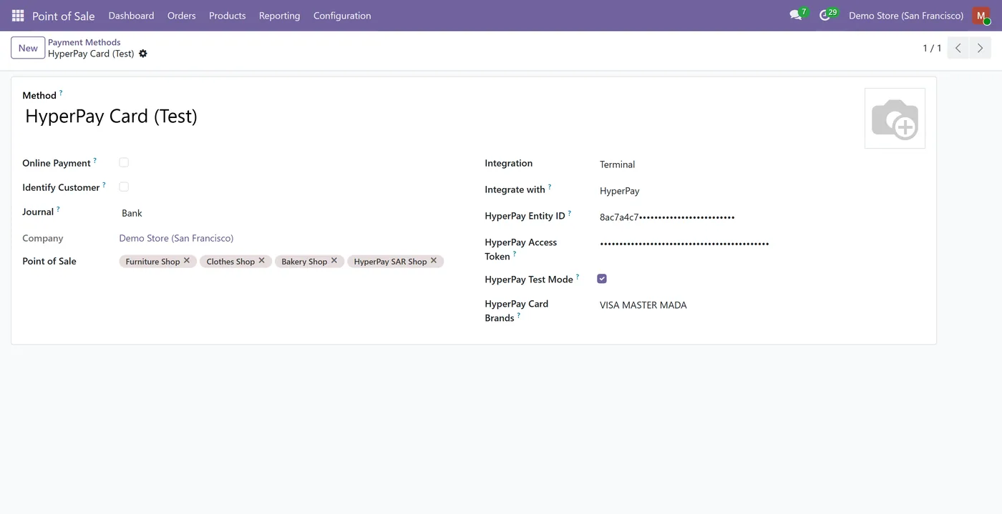Open the Demo Store company link
Viewport: 1002px width, 514px height.
coord(176,238)
